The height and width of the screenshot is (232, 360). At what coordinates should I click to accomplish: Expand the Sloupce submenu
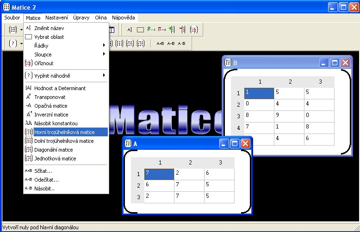(66, 55)
